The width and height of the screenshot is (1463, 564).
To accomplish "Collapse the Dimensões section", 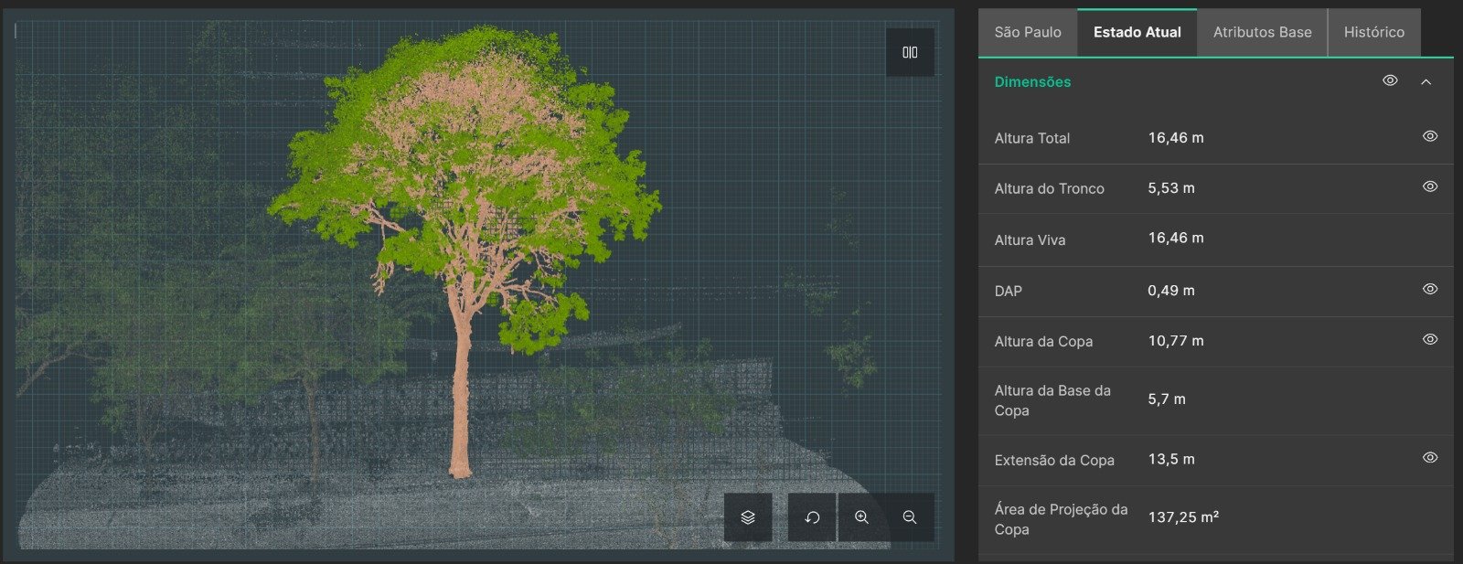I will point(1426,81).
